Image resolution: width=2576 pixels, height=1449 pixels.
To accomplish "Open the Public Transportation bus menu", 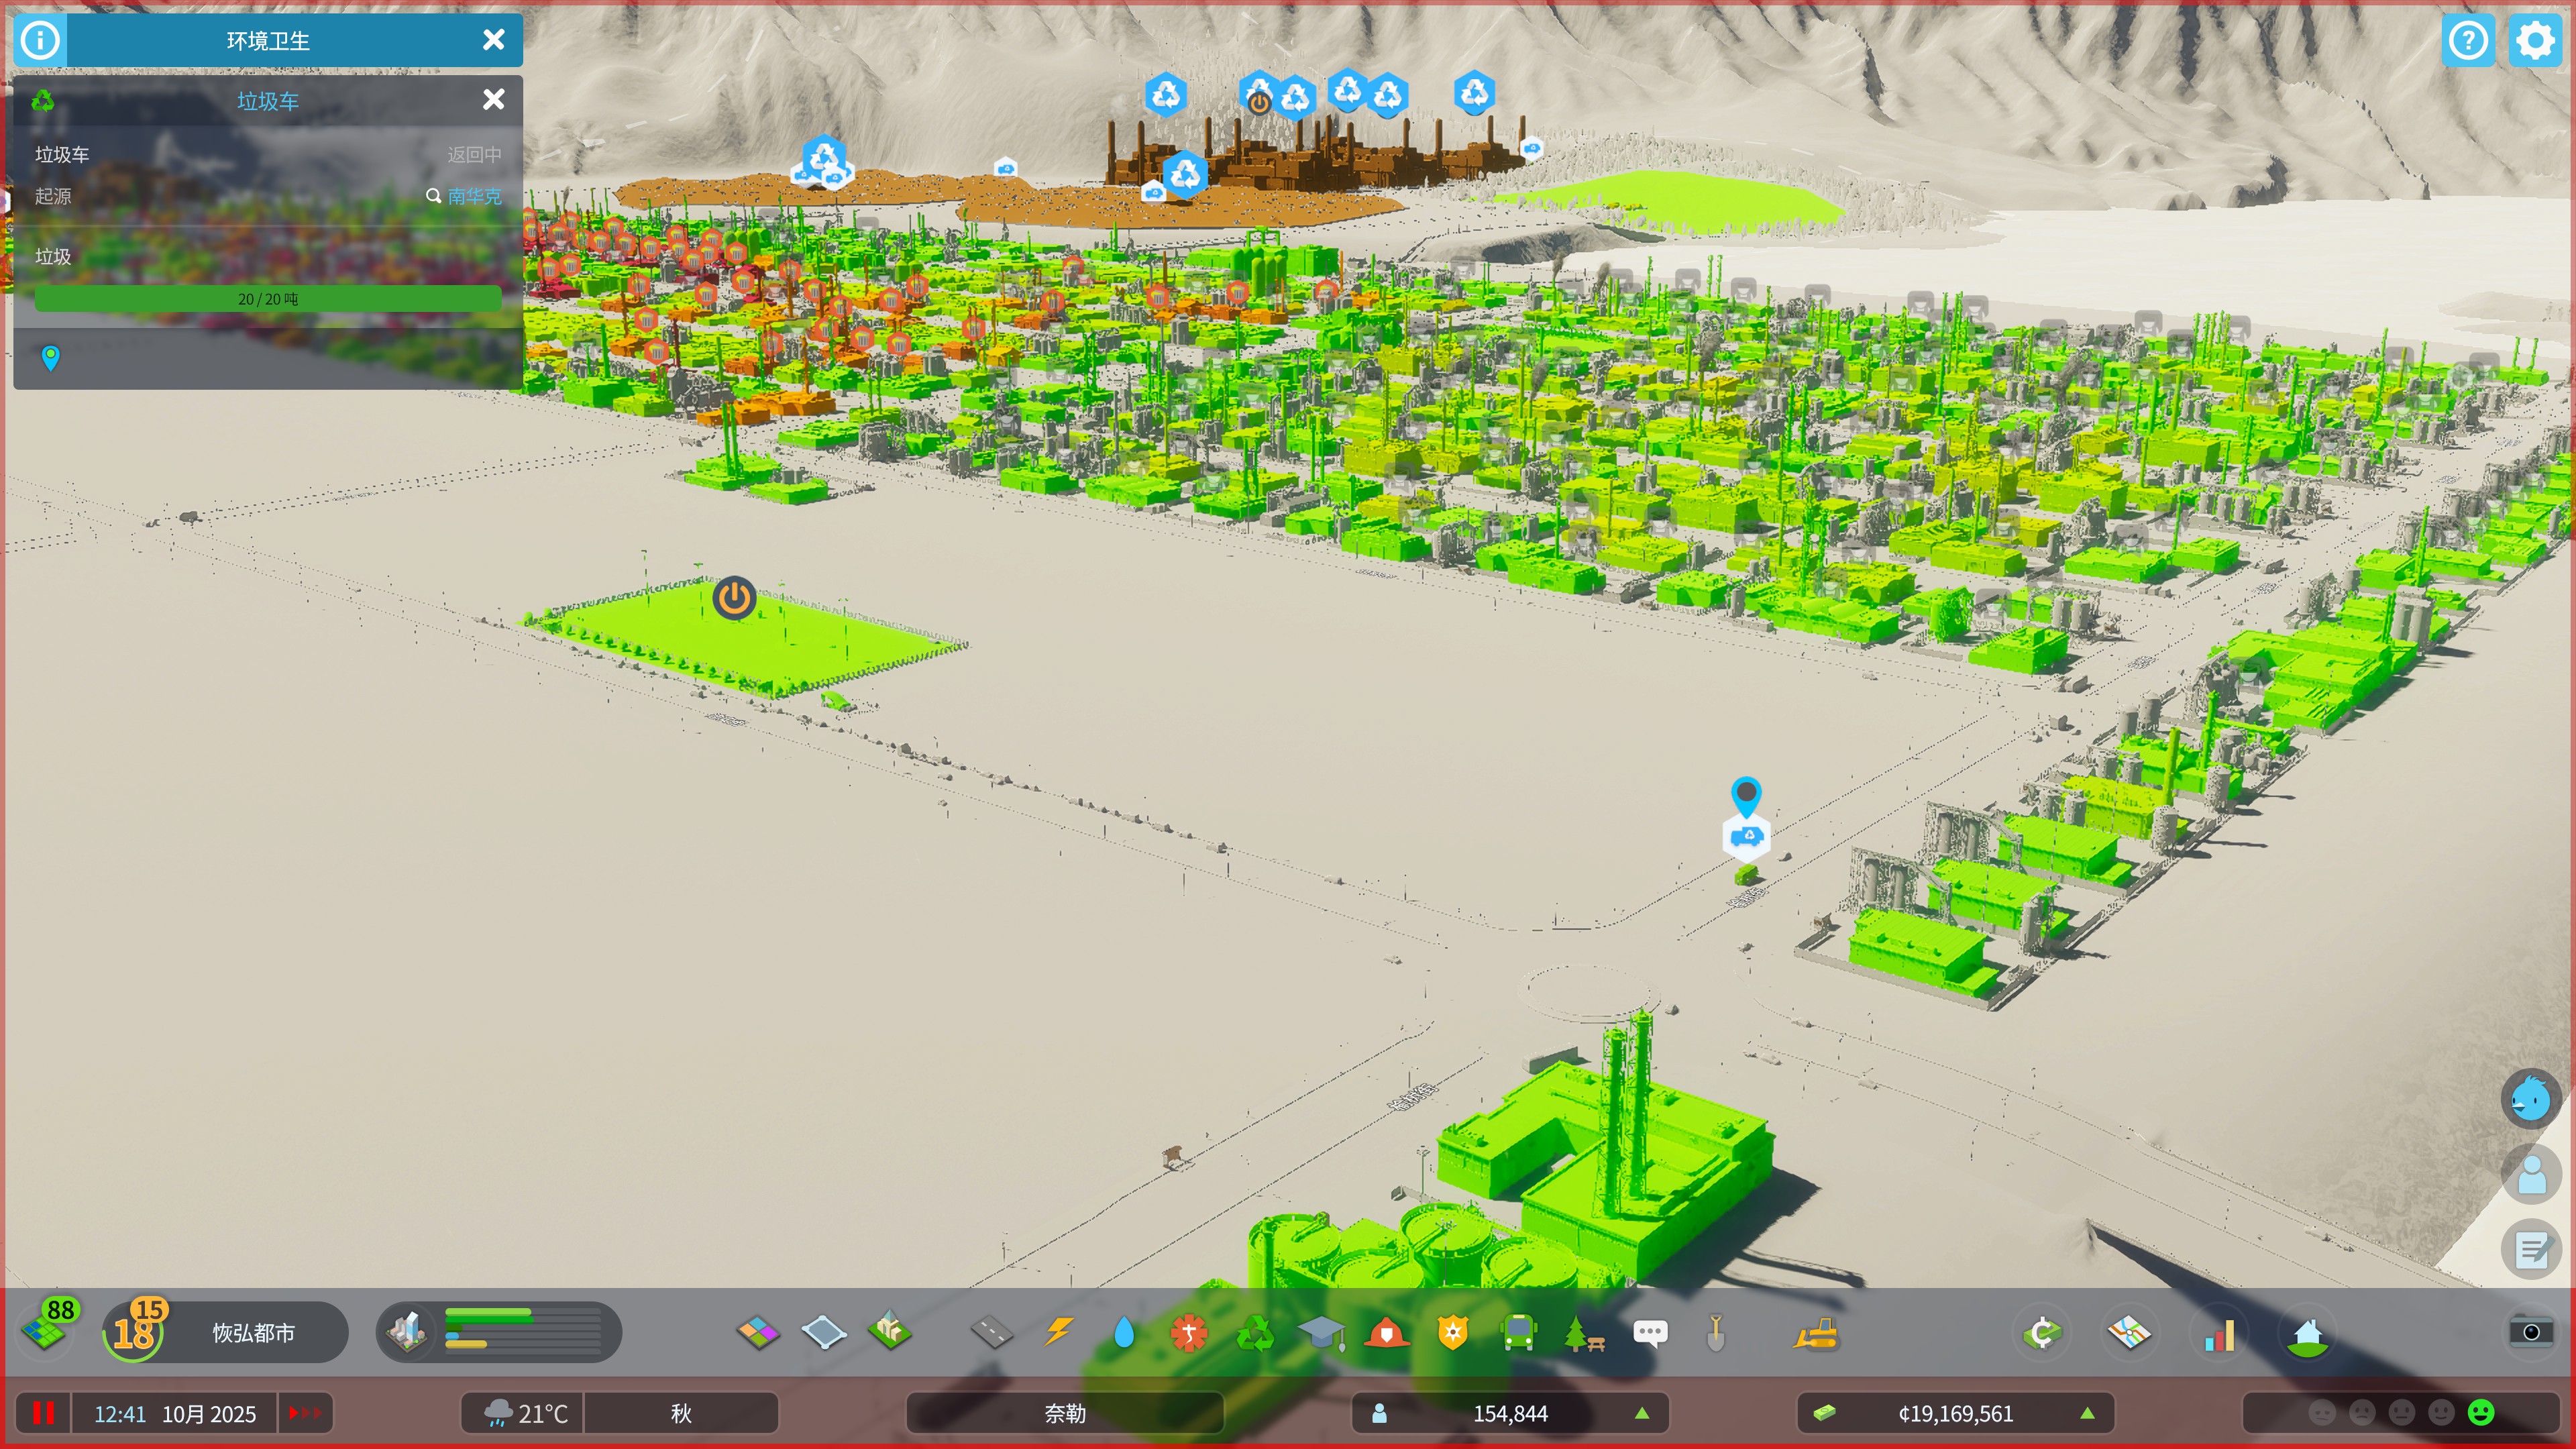I will [x=1518, y=1333].
